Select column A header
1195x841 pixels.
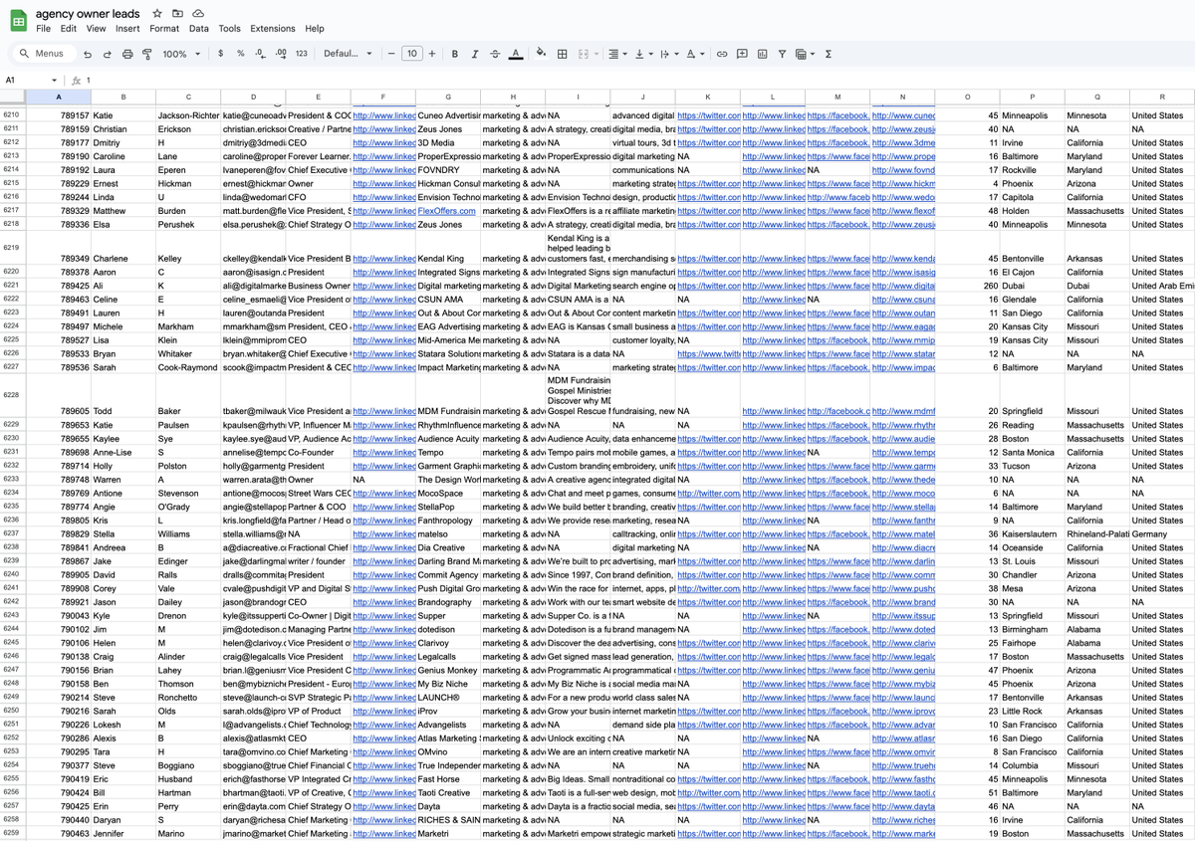(x=59, y=97)
